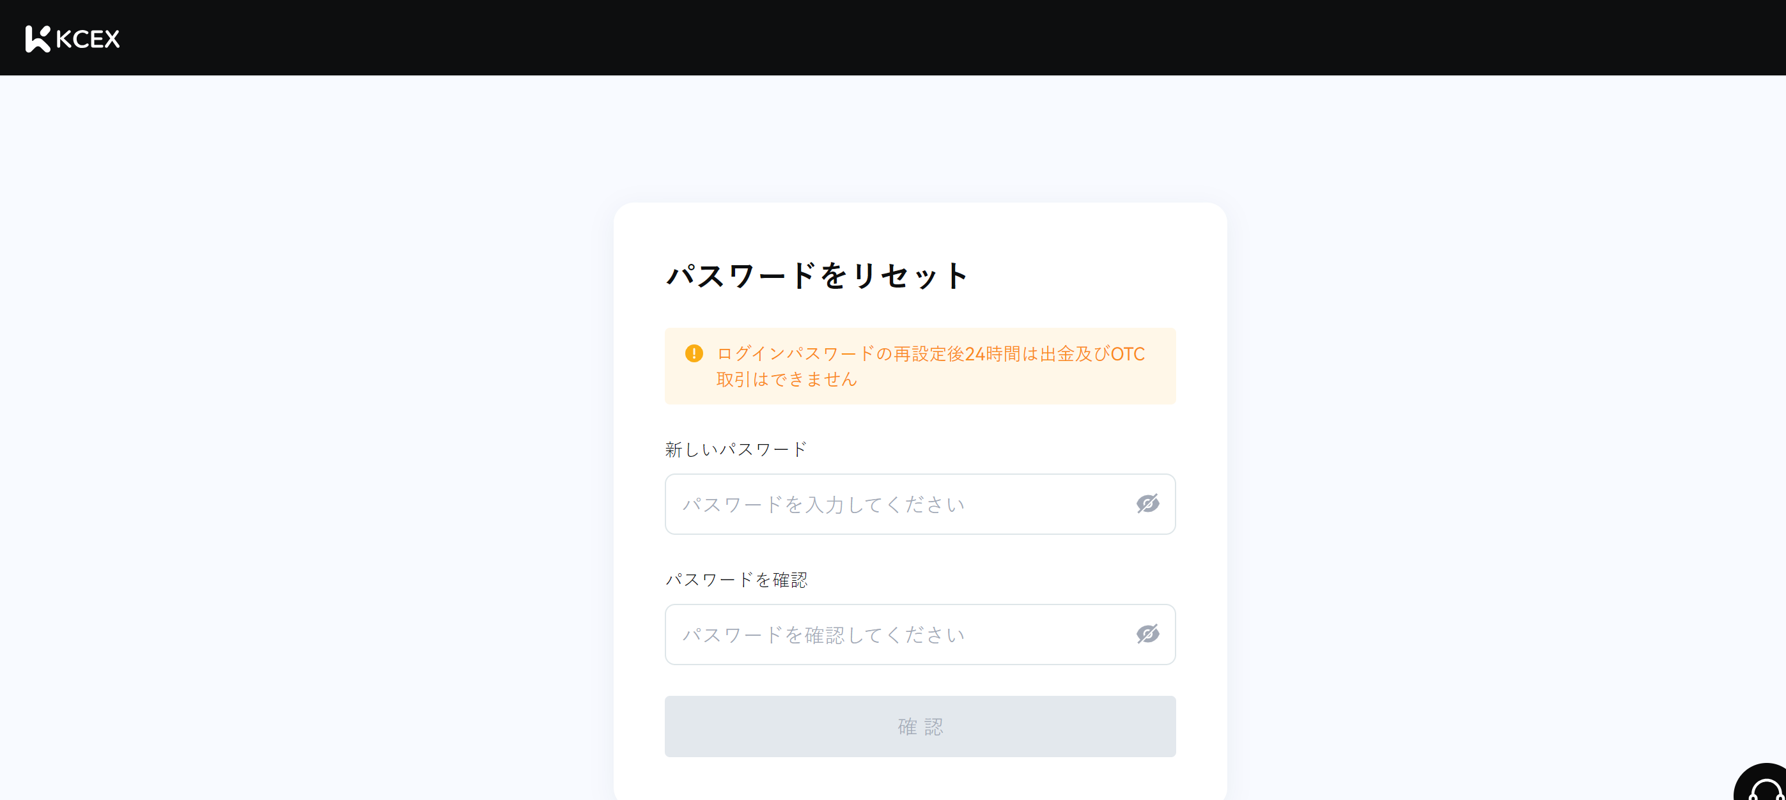Open the headset customer support chat
The width and height of the screenshot is (1786, 800).
(1764, 787)
